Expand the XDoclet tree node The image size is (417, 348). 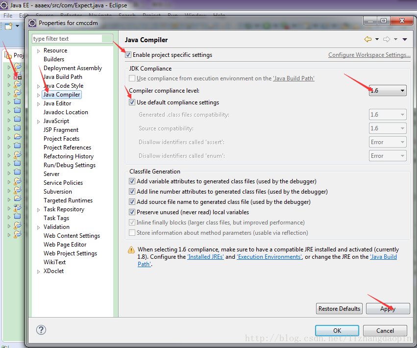tap(39, 272)
